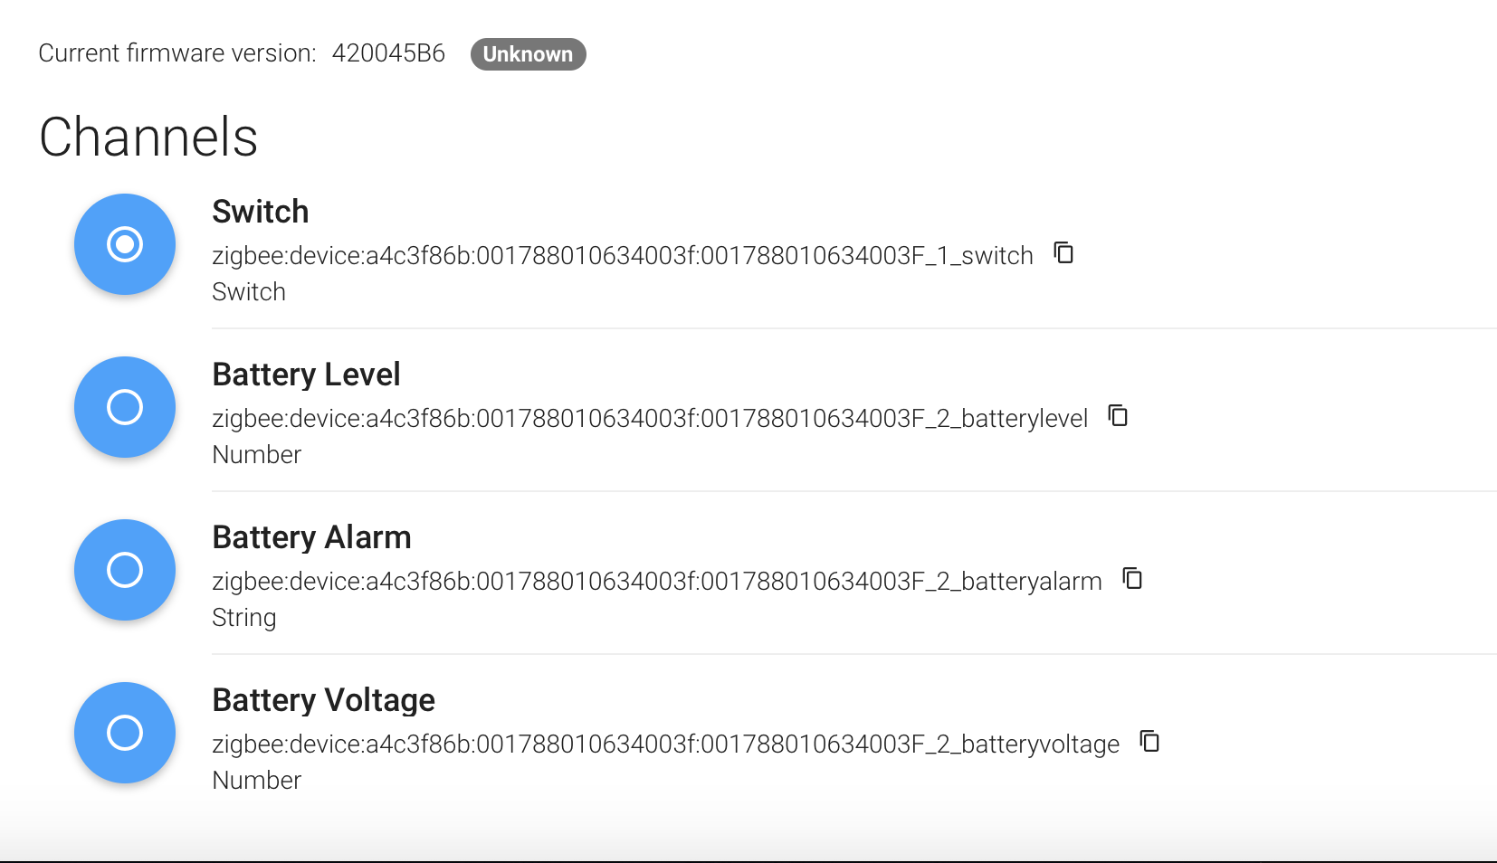Click the Channels section heading
Image resolution: width=1497 pixels, height=863 pixels.
pos(148,138)
